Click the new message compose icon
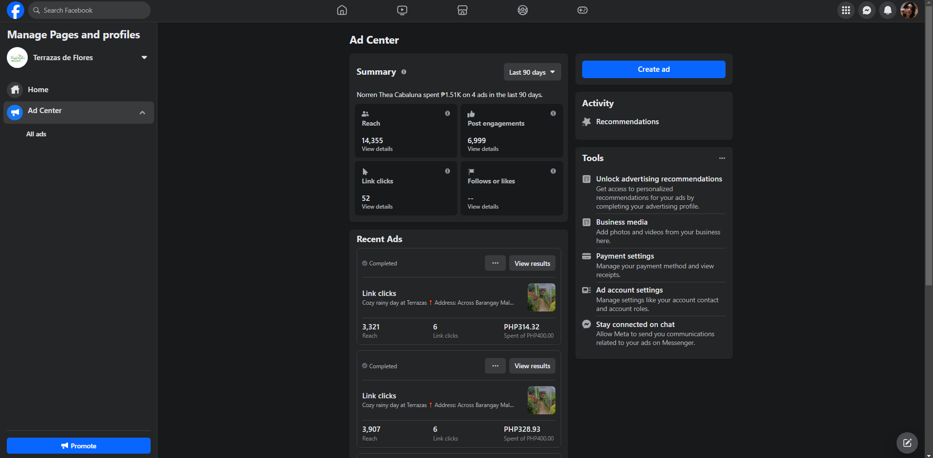Image resolution: width=933 pixels, height=458 pixels. point(907,442)
